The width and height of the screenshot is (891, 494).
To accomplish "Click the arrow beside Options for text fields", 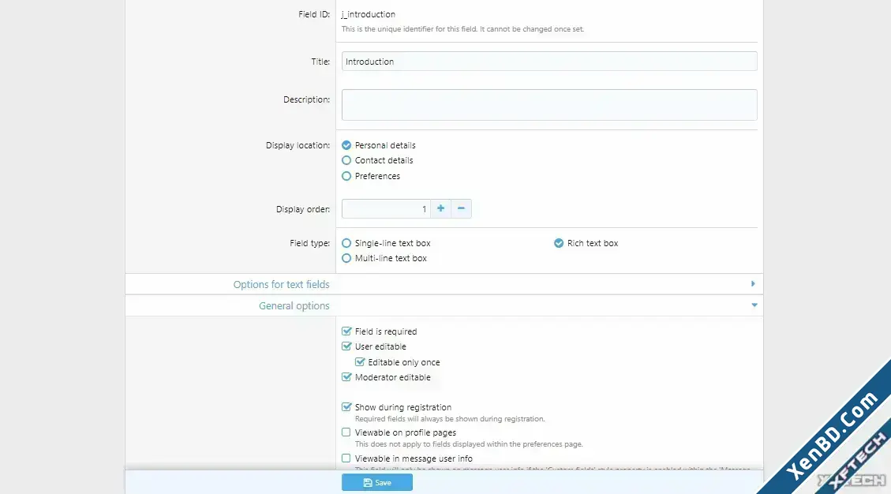I will (x=753, y=283).
